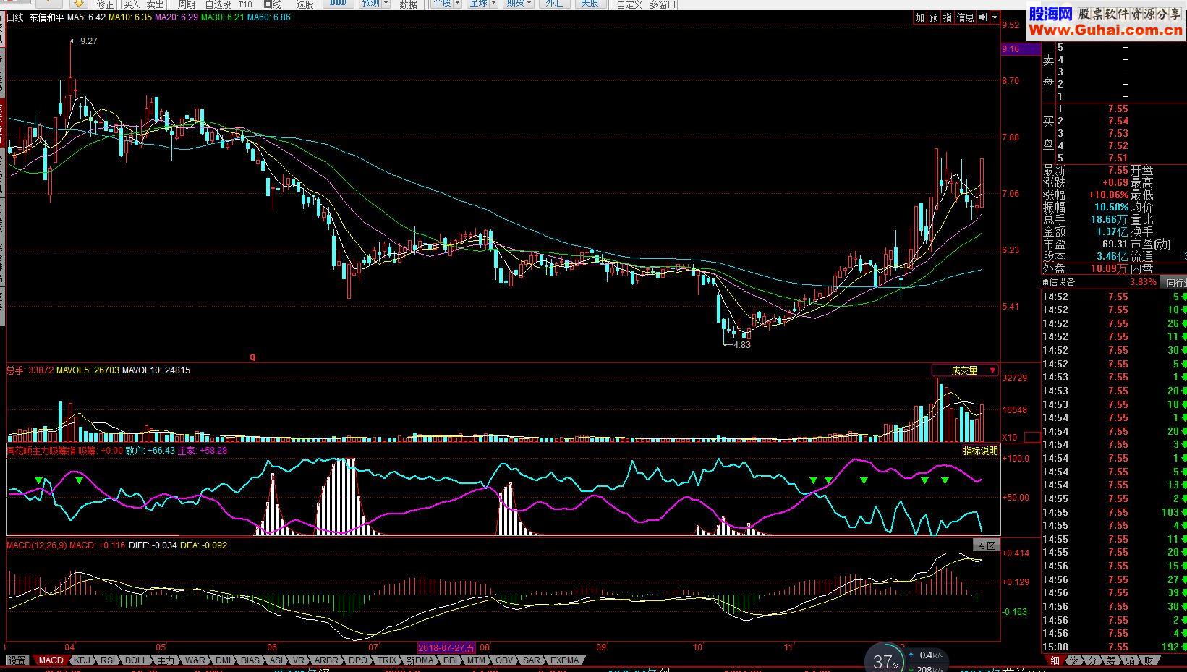Switch to the DMI indicator tab
The height and width of the screenshot is (672, 1187).
223,660
